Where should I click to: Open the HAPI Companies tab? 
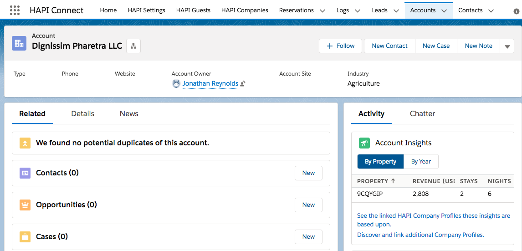[x=245, y=10]
